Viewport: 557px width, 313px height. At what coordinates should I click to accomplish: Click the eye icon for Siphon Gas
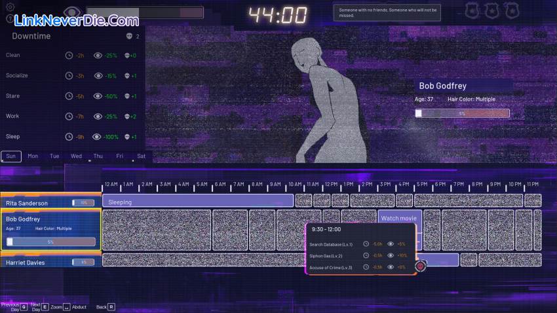tap(391, 255)
